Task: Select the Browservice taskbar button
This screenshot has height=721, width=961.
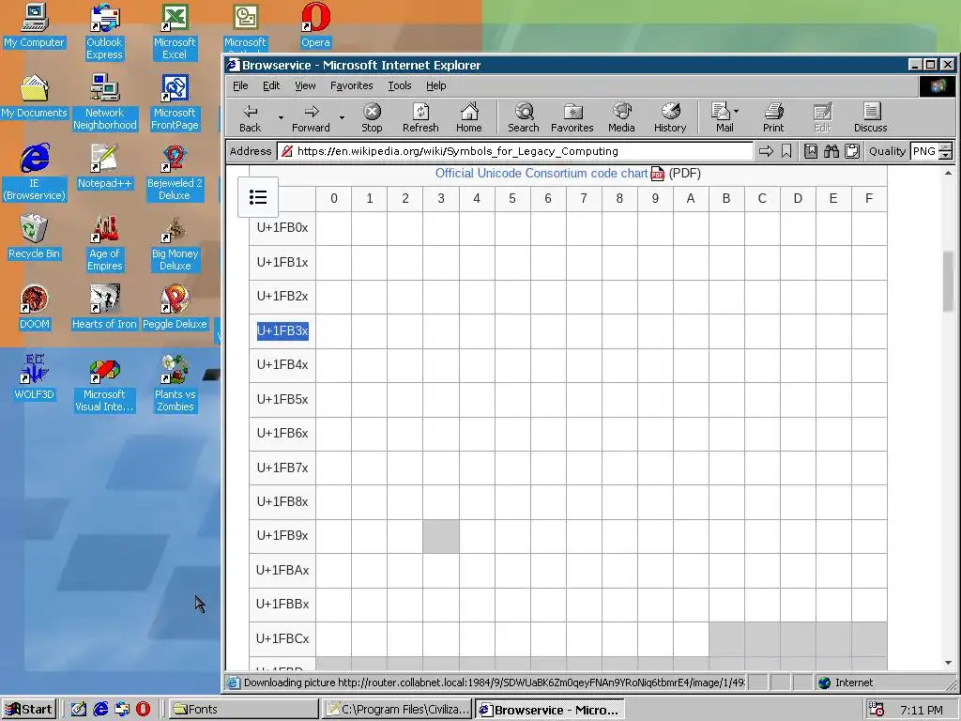Action: click(x=550, y=710)
